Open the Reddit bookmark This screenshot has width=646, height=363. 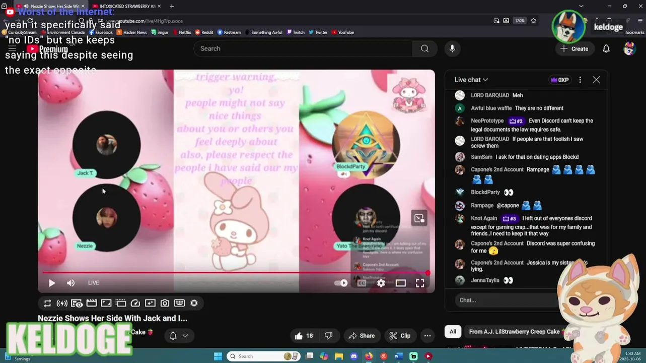pyautogui.click(x=204, y=32)
